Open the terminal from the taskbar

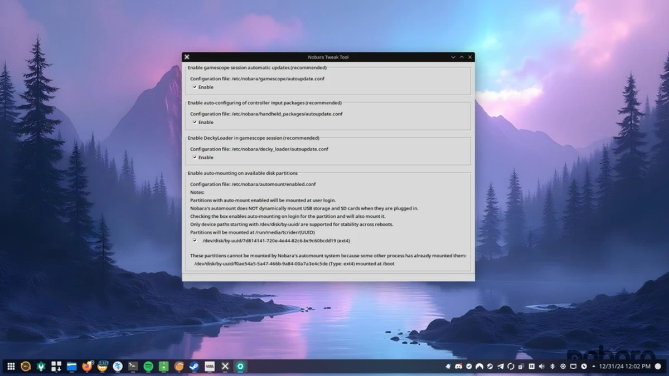click(x=132, y=367)
